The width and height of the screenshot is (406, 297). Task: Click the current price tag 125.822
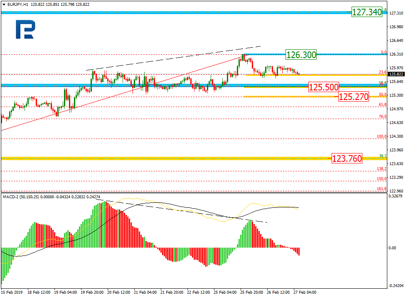[396, 74]
